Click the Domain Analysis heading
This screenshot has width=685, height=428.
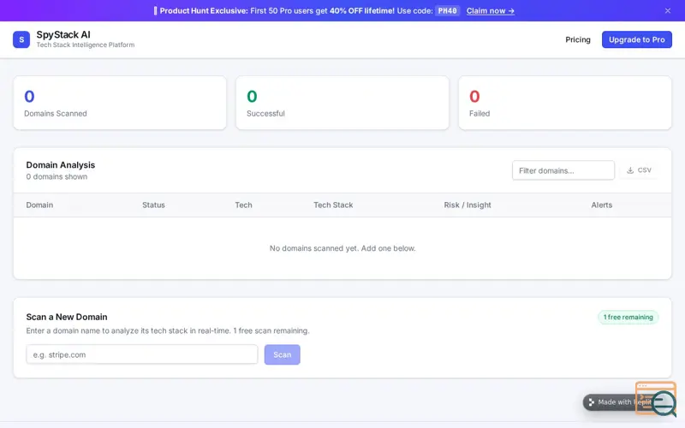point(60,165)
